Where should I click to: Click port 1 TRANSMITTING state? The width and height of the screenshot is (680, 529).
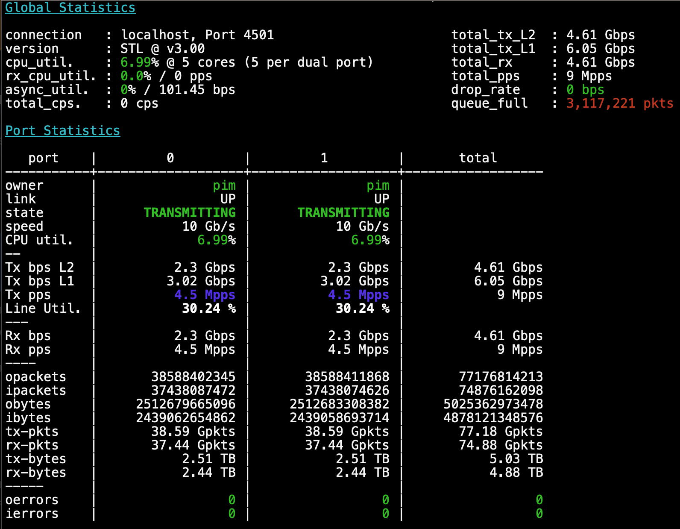coord(343,213)
